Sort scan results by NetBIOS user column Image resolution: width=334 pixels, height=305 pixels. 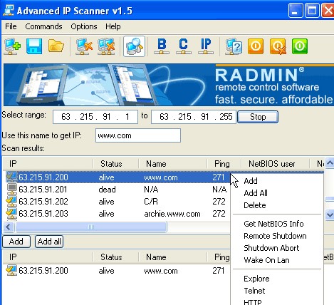[x=276, y=164]
